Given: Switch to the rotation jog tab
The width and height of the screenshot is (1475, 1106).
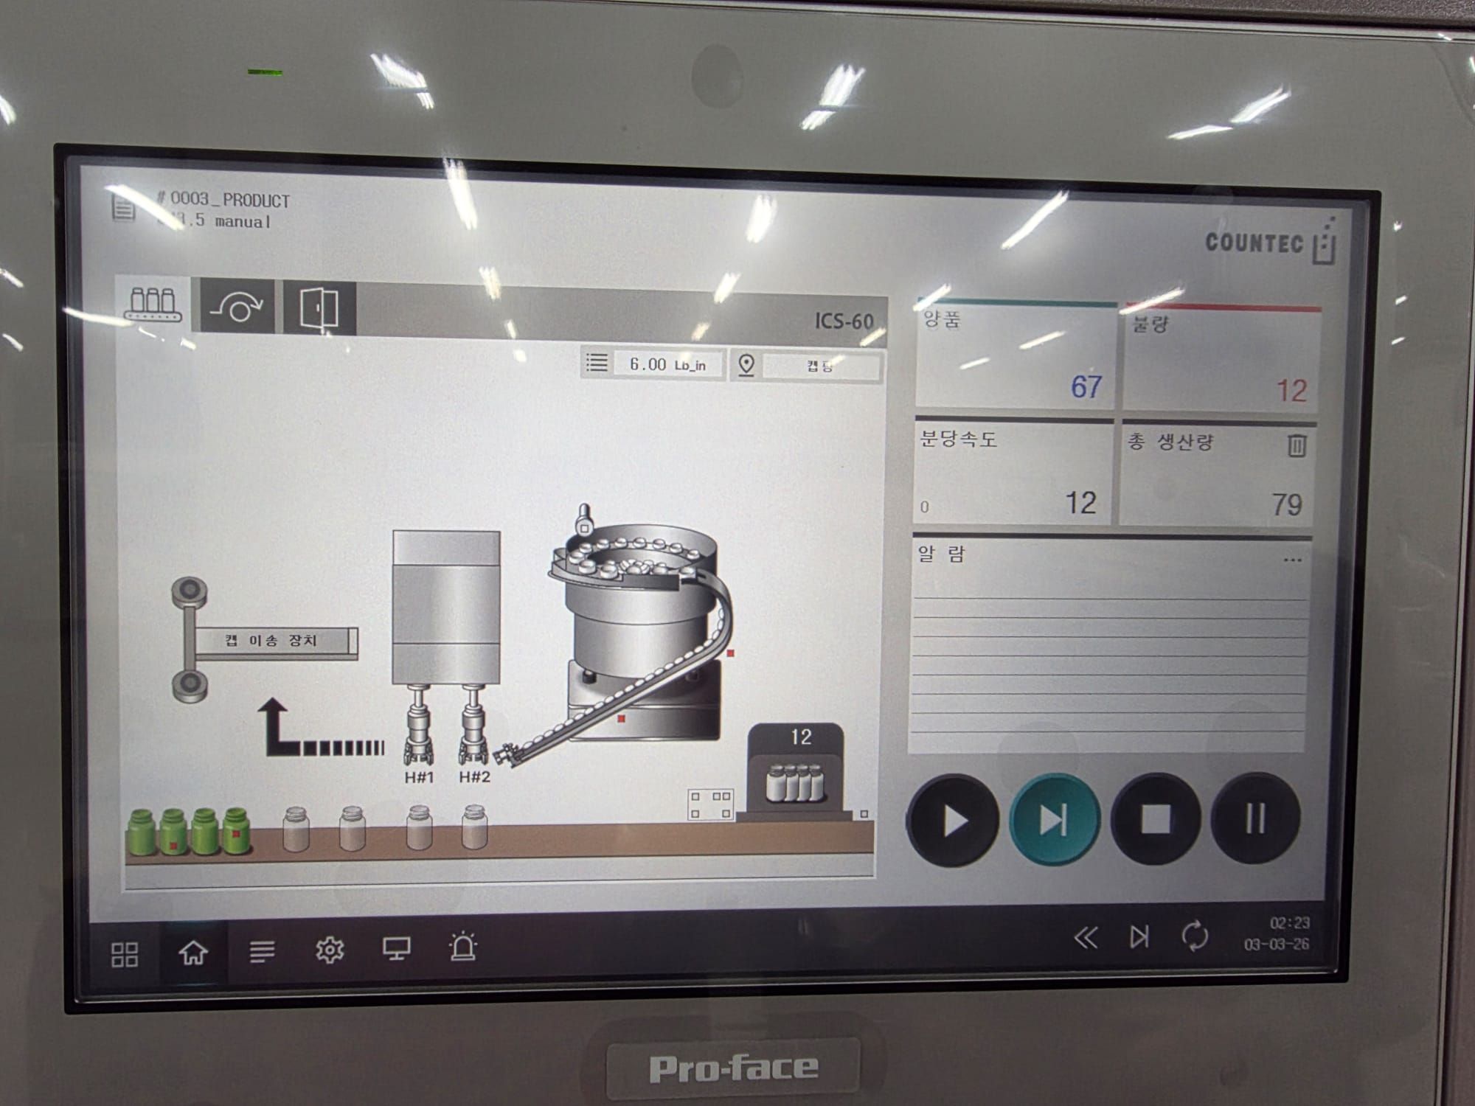Looking at the screenshot, I should [237, 307].
